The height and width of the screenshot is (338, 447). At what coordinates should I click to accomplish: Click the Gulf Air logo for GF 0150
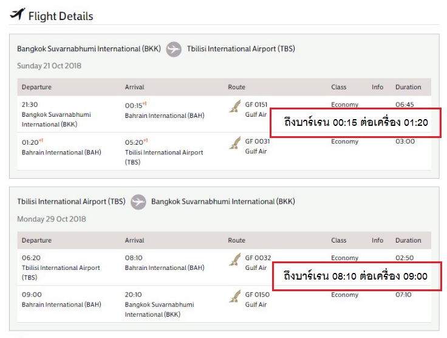235,296
